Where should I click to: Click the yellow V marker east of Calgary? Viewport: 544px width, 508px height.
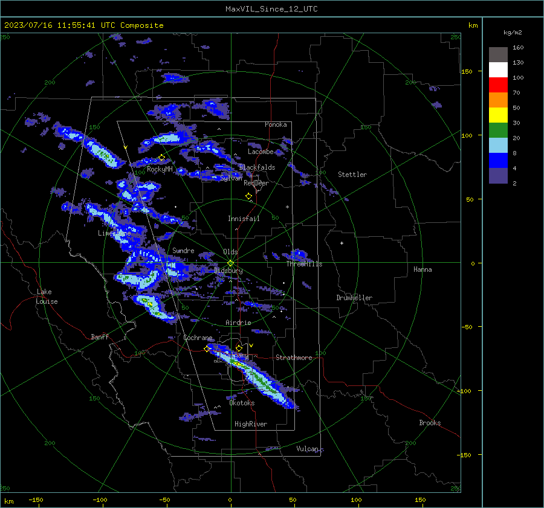[x=251, y=346]
